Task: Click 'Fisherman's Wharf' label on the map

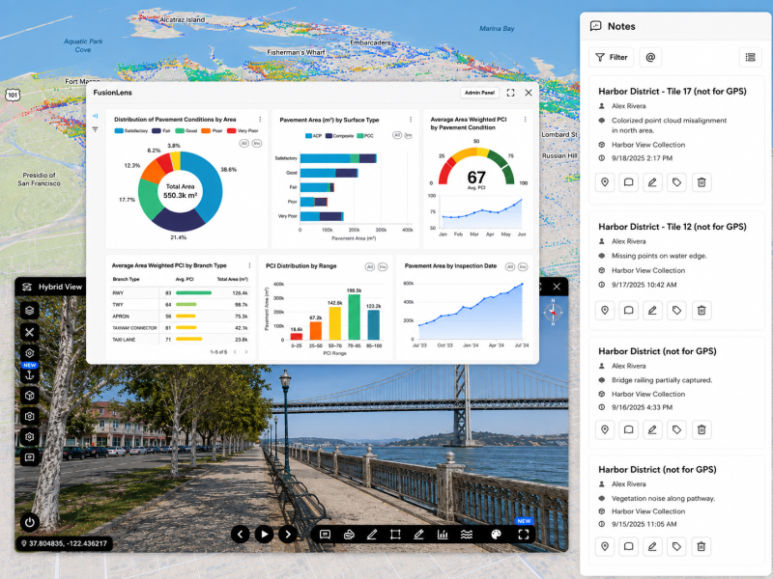Action: [296, 52]
